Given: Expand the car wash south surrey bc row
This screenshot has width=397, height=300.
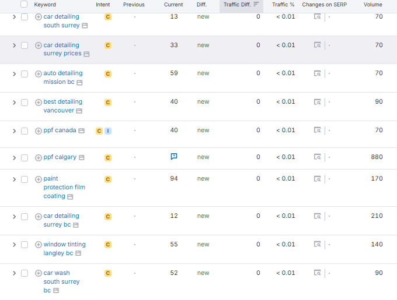Looking at the screenshot, I should pos(14,273).
